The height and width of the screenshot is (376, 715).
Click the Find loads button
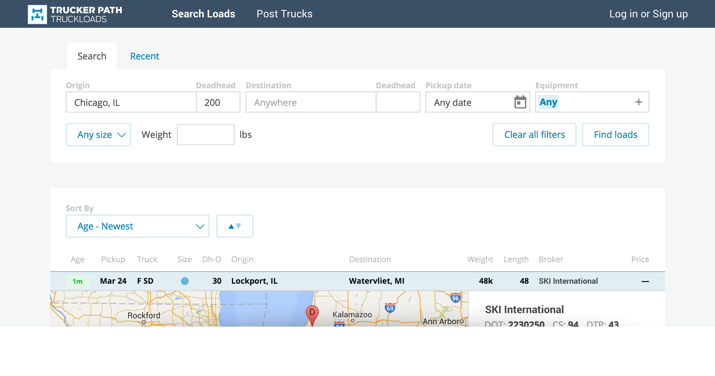tap(615, 135)
